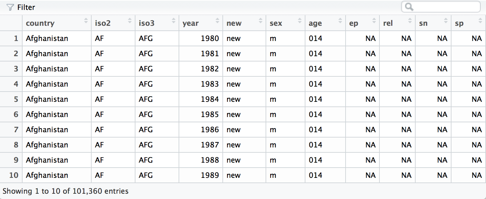Image resolution: width=486 pixels, height=199 pixels.
Task: Toggle the Filter button
Action: [21, 7]
